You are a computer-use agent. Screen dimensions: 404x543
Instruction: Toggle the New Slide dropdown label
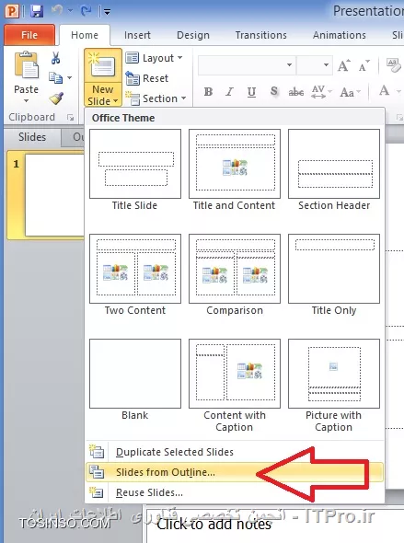103,95
